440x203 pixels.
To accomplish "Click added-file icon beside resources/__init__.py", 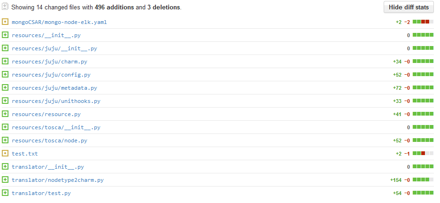I will point(5,35).
